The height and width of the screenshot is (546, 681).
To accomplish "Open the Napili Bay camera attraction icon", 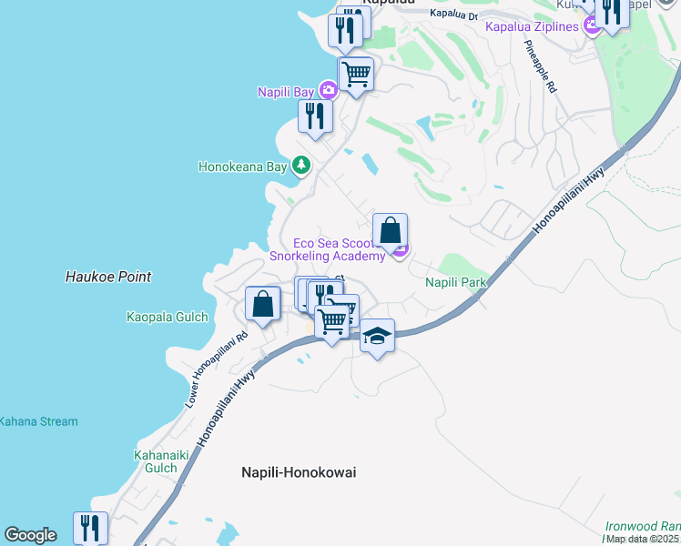I will pyautogui.click(x=328, y=90).
